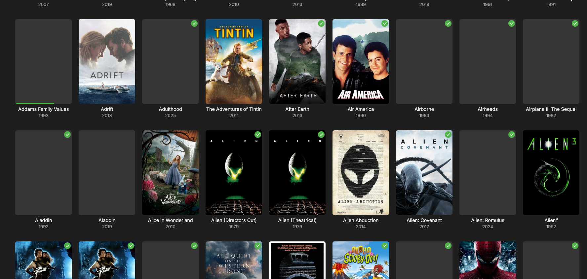Open the Alien: Covenant poster artwork
Image resolution: width=587 pixels, height=279 pixels.
(424, 172)
